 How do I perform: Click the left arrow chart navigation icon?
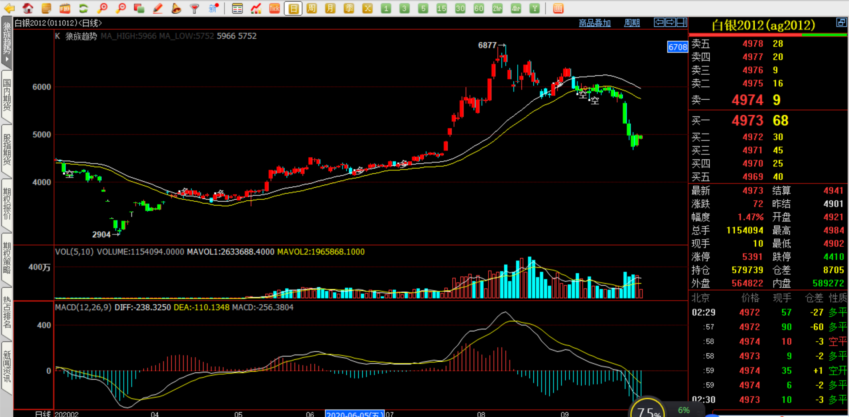pos(659,22)
